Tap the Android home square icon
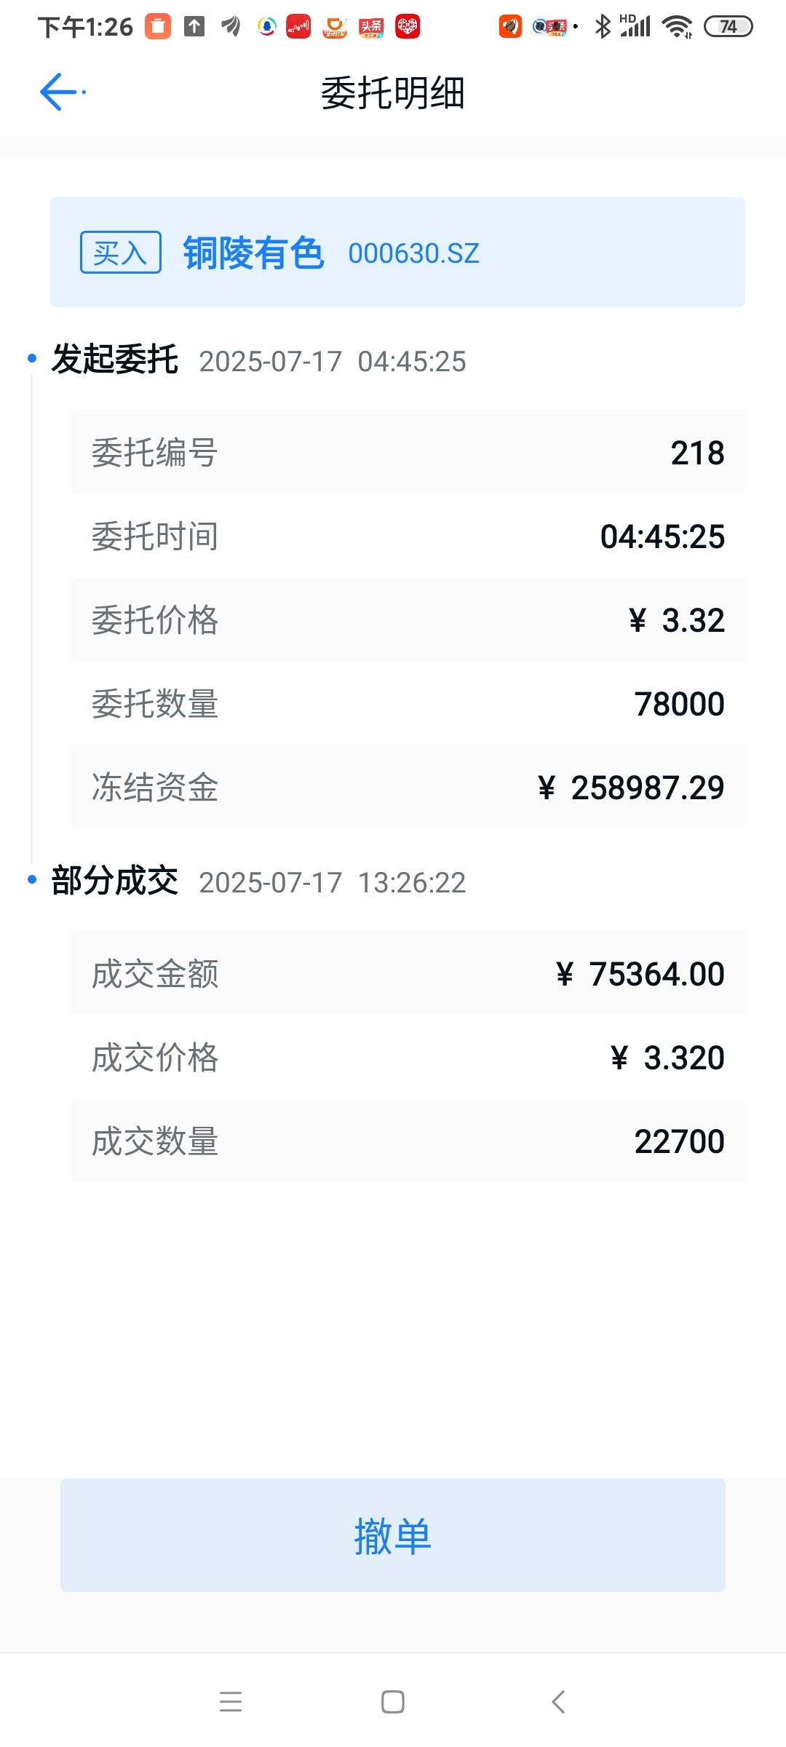This screenshot has width=786, height=1747. (393, 1702)
